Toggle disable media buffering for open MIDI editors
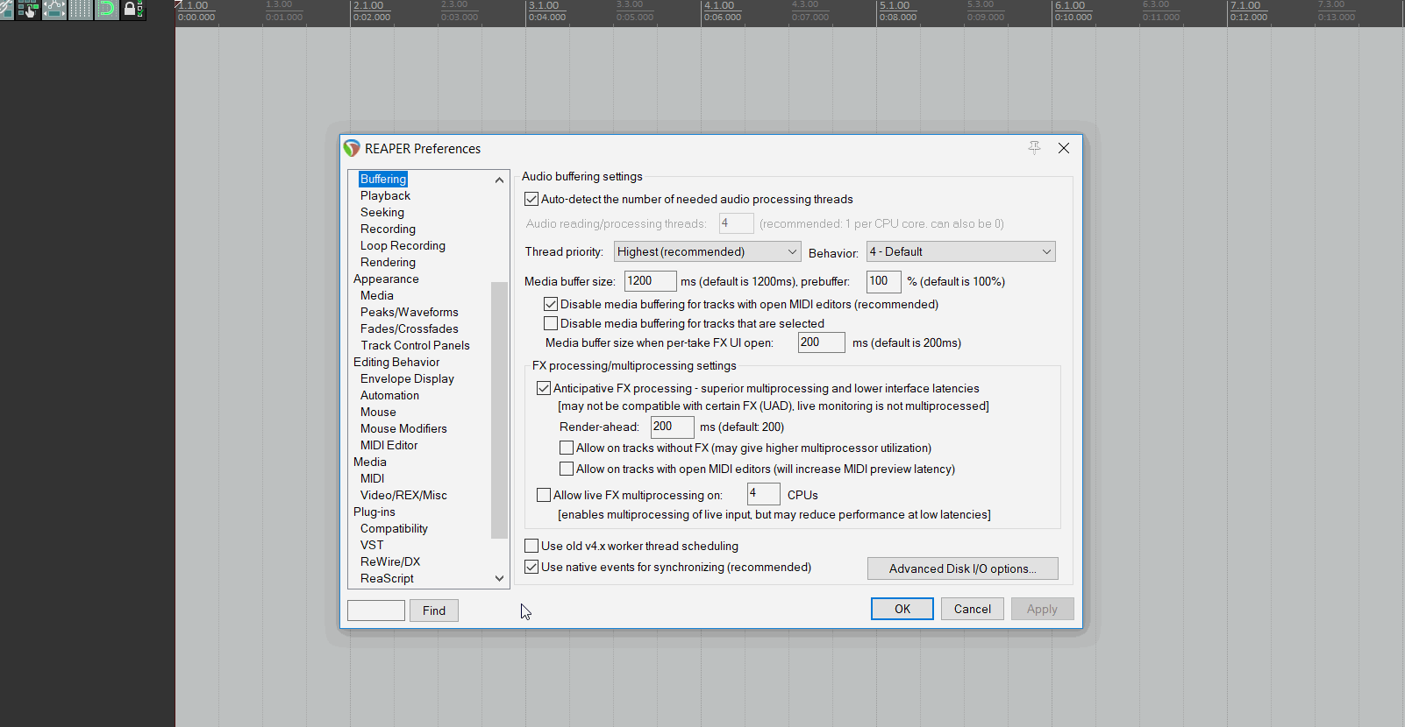 pyautogui.click(x=551, y=304)
